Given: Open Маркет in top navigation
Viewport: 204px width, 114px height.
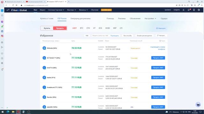Looking at the screenshot, I should [42, 10].
